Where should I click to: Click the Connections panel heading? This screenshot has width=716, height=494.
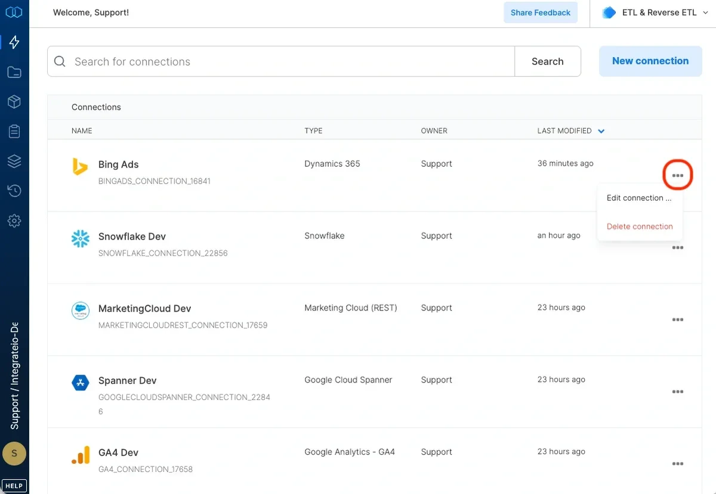[x=96, y=107]
